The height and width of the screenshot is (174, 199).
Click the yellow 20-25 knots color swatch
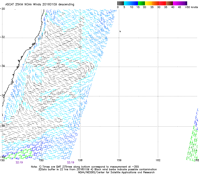[x=148, y=3]
